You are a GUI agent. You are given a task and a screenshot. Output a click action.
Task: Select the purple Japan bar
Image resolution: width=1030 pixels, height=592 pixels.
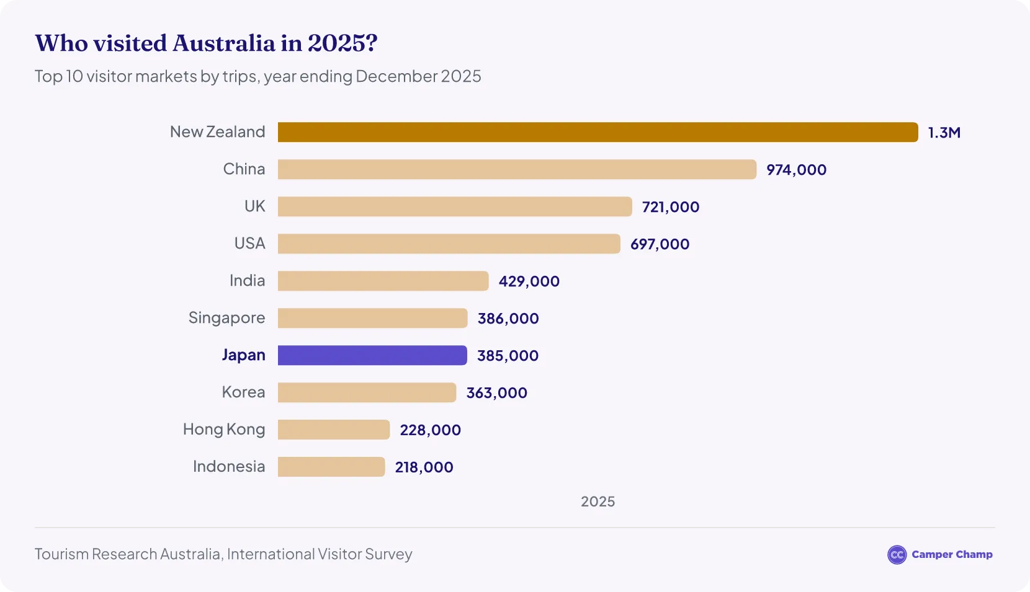pyautogui.click(x=372, y=355)
